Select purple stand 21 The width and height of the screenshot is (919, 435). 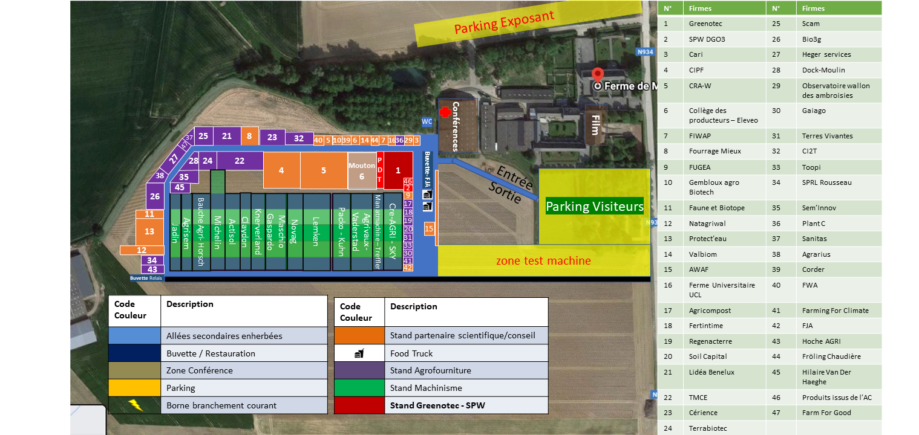click(227, 136)
